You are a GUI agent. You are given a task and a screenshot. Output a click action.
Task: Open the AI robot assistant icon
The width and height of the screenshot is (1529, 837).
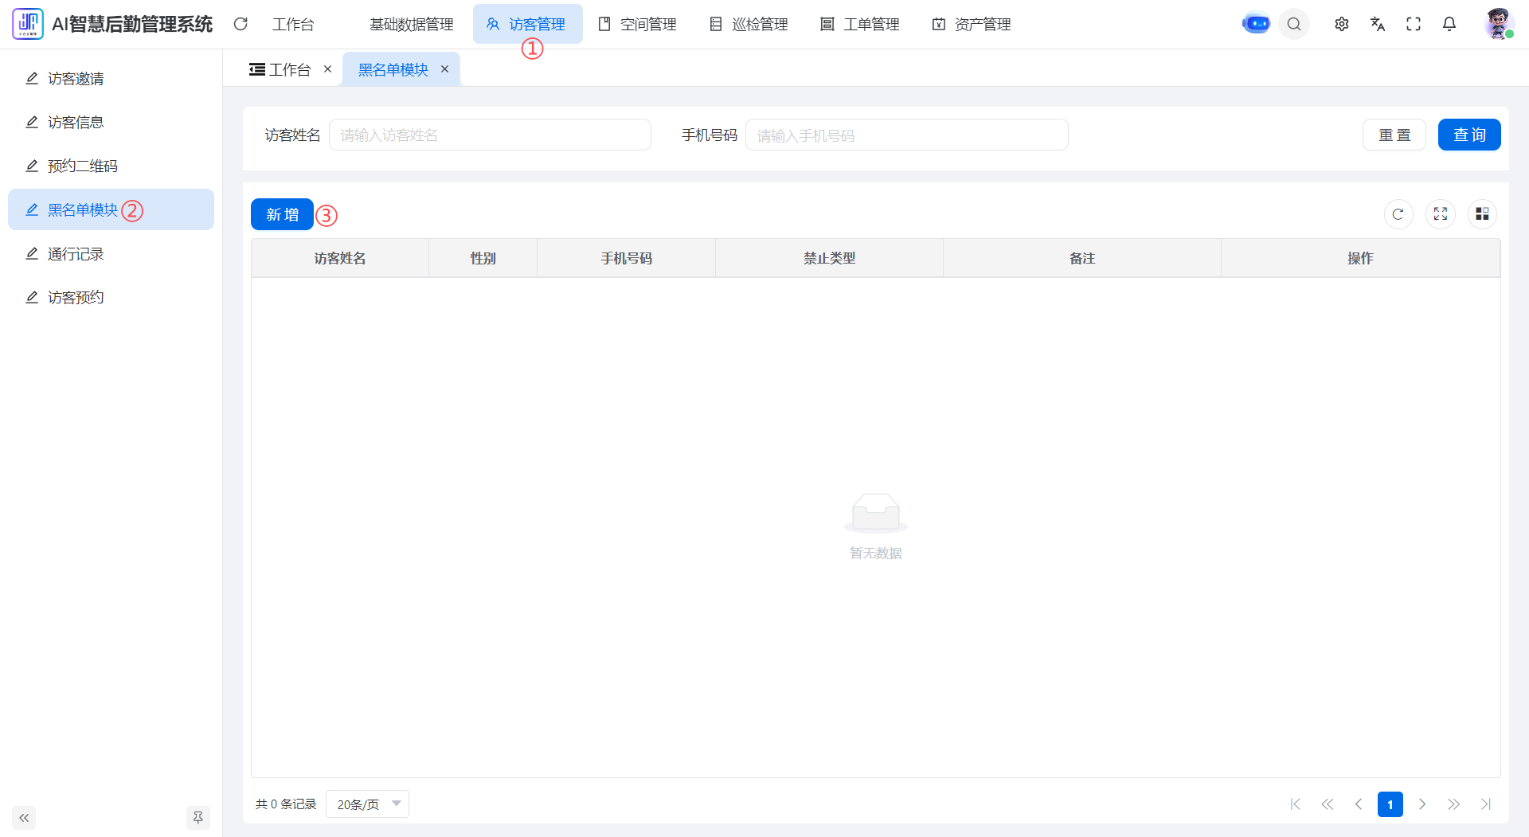point(1256,24)
